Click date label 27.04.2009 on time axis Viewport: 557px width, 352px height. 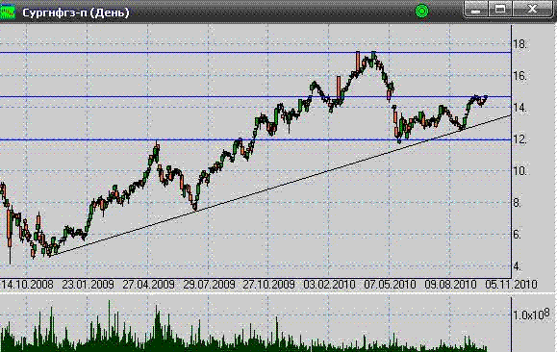click(x=148, y=285)
